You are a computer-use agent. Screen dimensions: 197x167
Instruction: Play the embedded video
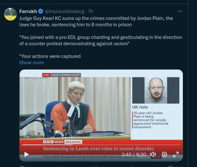tap(27, 155)
